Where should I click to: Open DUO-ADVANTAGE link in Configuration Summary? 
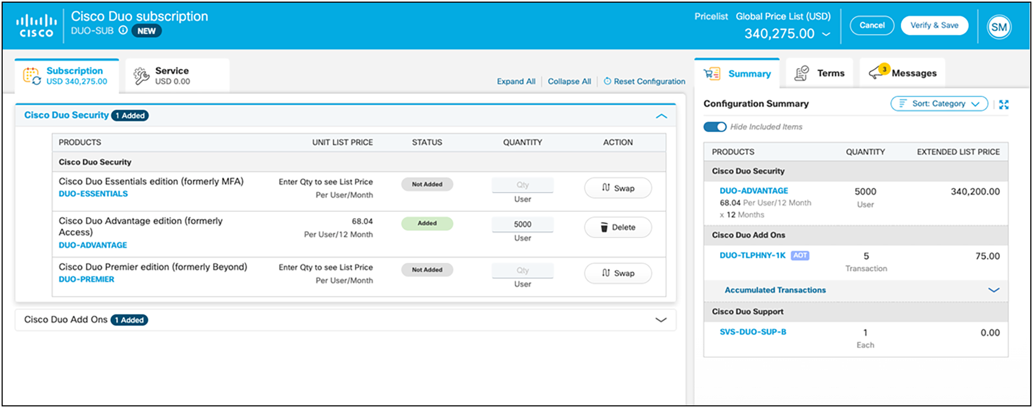pos(754,190)
